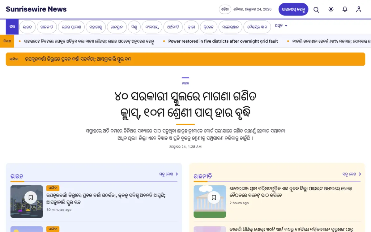This screenshot has height=232, width=371.
Task: Open the user account profile icon
Action: click(359, 9)
